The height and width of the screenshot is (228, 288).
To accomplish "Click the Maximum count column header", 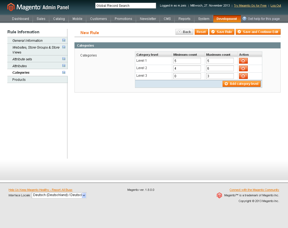I will tap(221, 55).
